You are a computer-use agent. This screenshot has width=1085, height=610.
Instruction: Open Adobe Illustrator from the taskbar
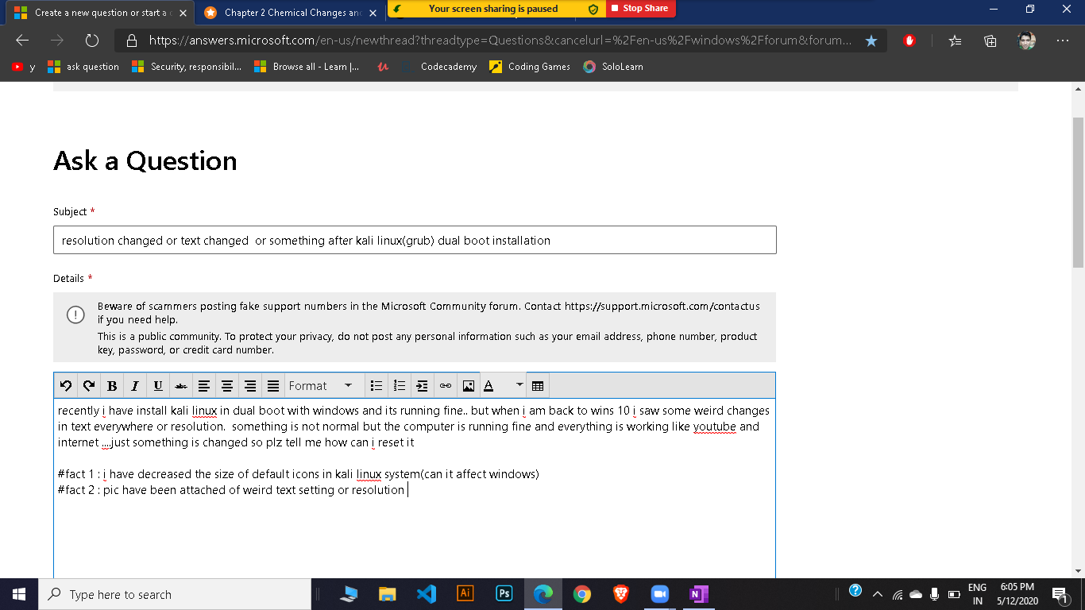(x=465, y=594)
